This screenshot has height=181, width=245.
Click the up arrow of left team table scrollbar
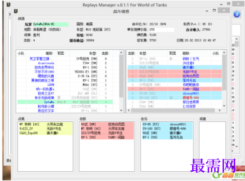click(121, 52)
